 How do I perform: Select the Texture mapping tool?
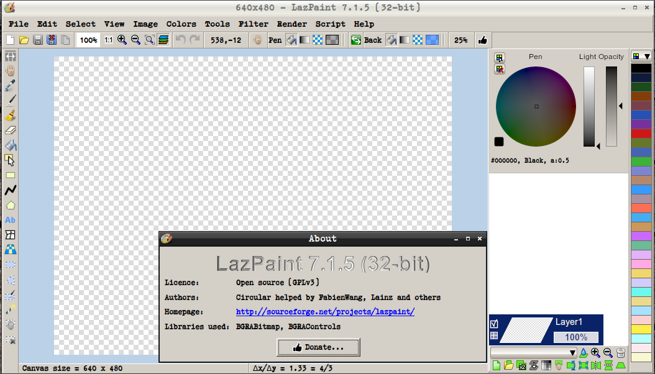[x=11, y=250]
